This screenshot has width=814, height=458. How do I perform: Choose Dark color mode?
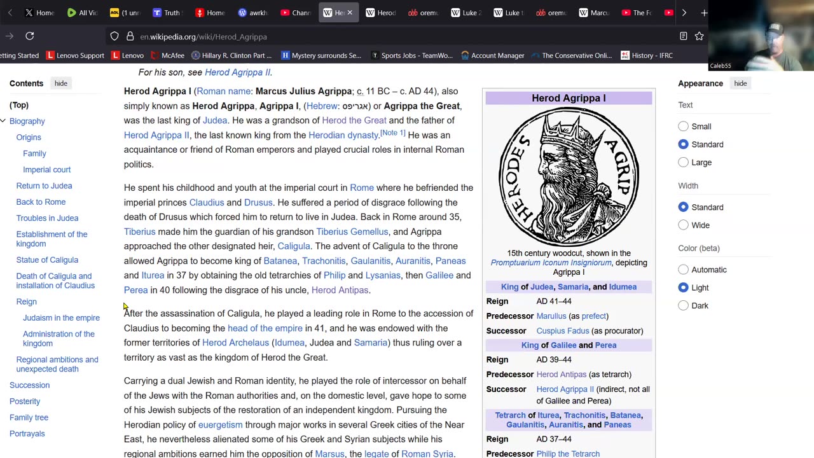click(x=683, y=305)
